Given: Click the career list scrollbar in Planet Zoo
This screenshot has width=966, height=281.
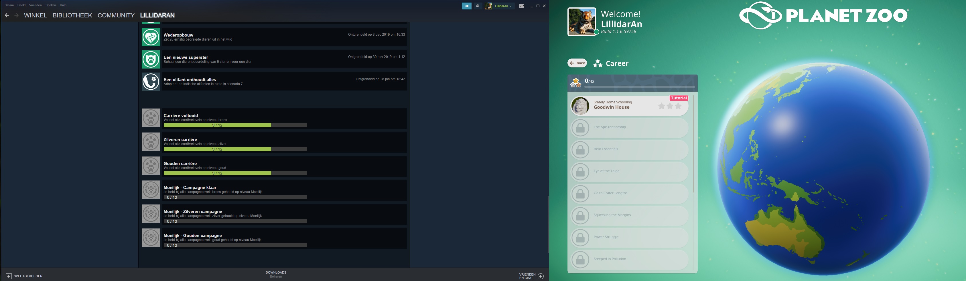Looking at the screenshot, I should [693, 144].
